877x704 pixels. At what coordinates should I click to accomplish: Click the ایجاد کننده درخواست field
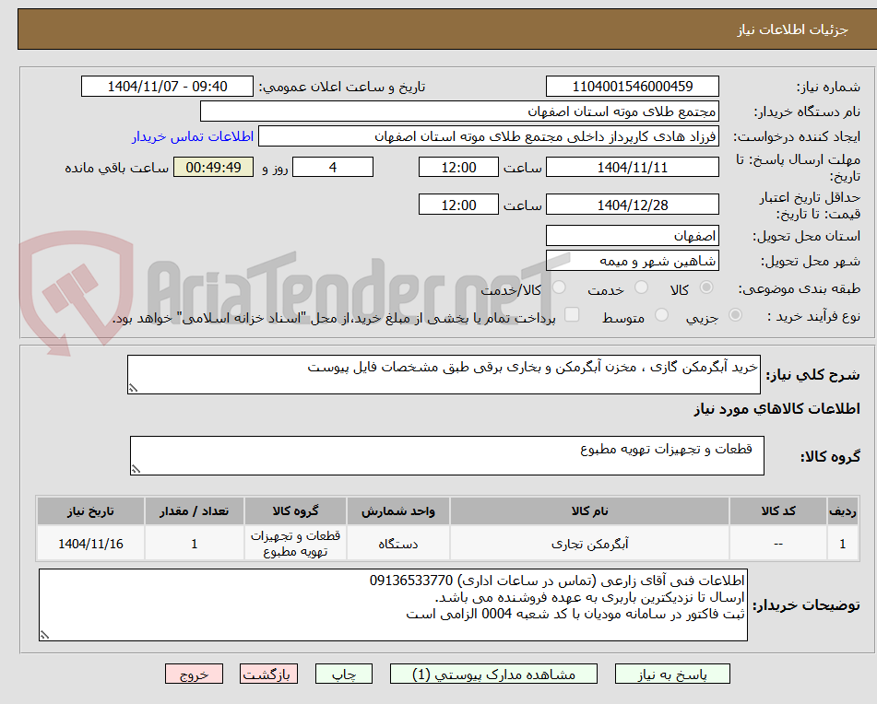click(x=488, y=136)
